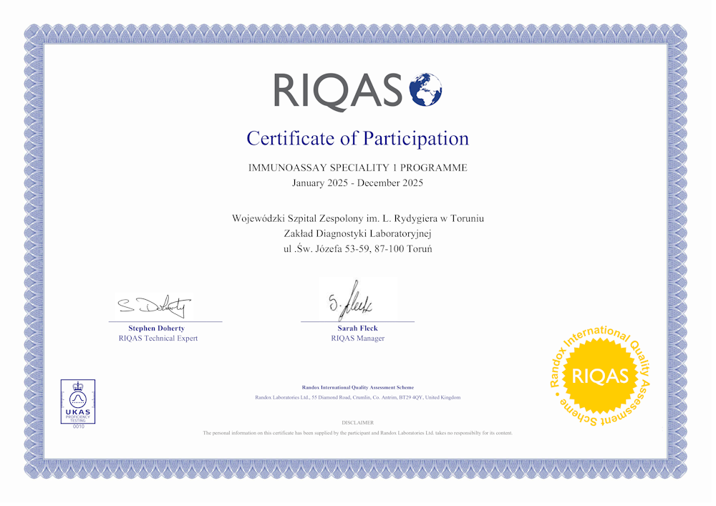Viewport: 716px width, 506px height.
Task: Click the printed name 'Stephen Doherty'
Action: pos(156,329)
